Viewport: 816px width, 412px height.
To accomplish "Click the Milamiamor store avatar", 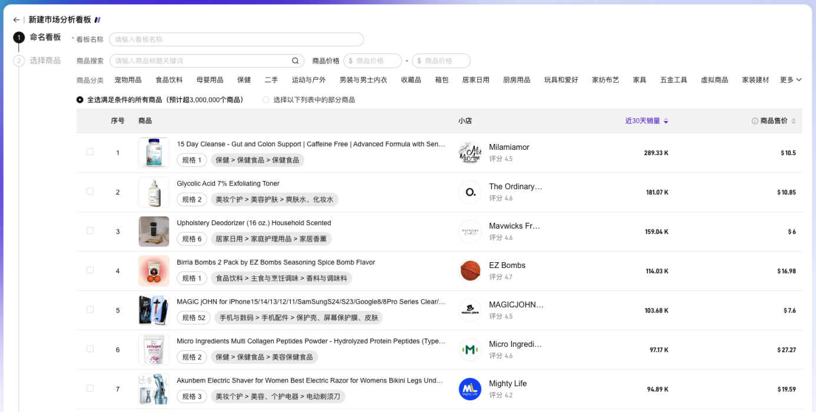I will pos(469,152).
